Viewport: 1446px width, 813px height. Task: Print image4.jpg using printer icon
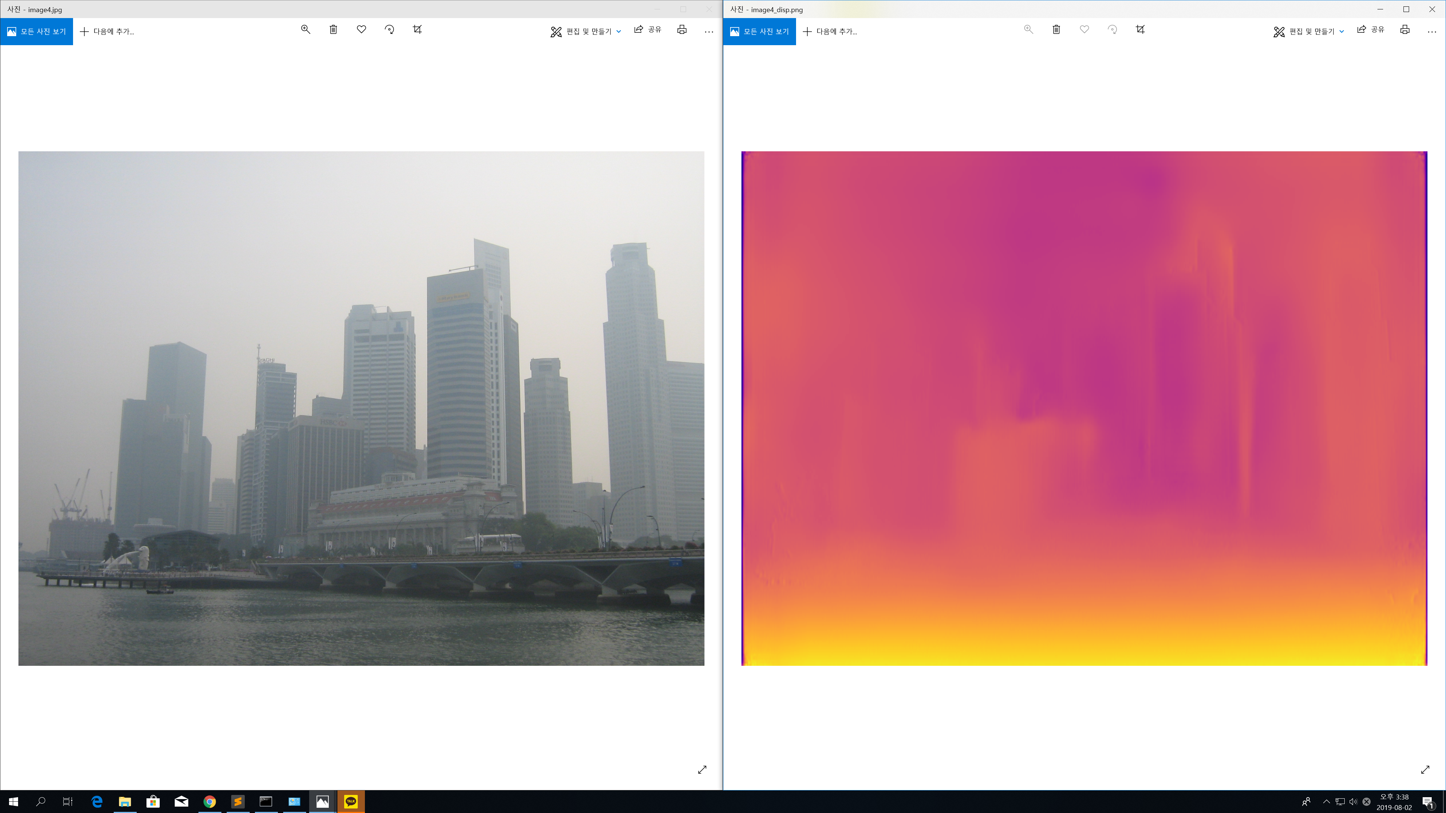pos(682,30)
